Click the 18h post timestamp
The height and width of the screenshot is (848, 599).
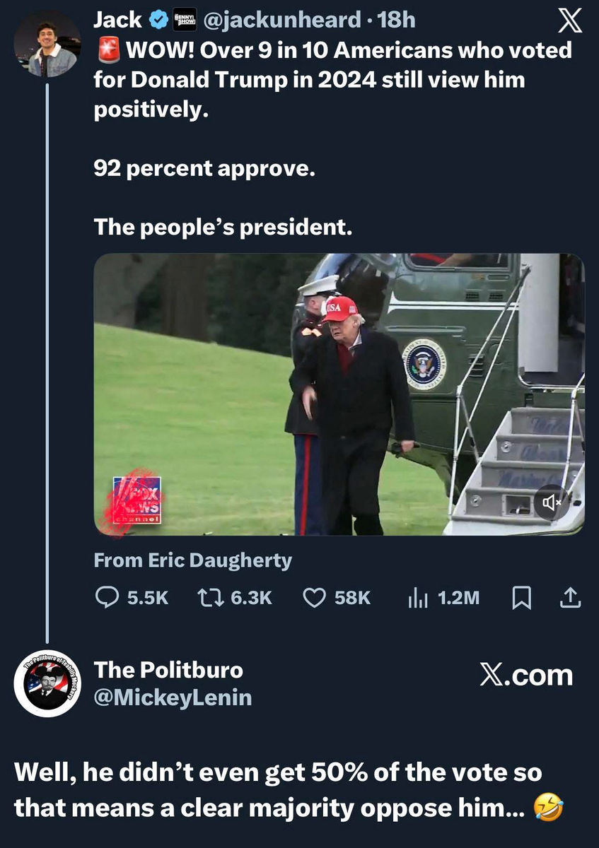click(x=397, y=20)
